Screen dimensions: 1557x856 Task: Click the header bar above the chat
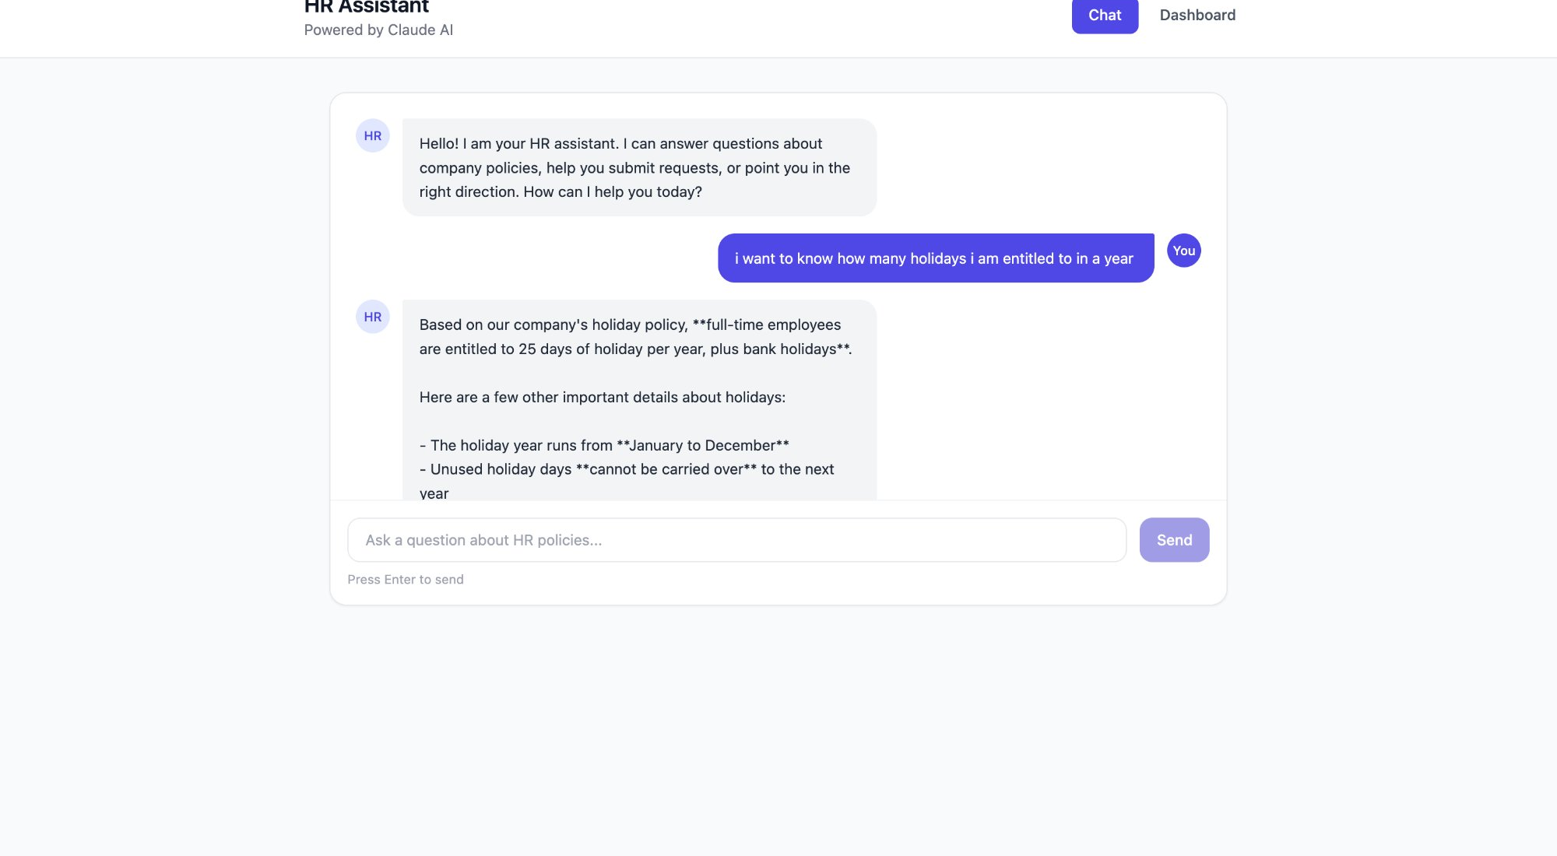pyautogui.click(x=778, y=28)
